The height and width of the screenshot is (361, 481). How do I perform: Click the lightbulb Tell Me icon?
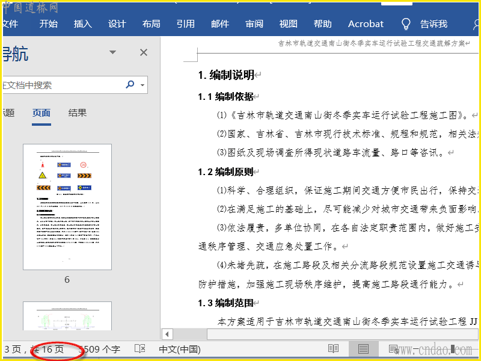[406, 23]
